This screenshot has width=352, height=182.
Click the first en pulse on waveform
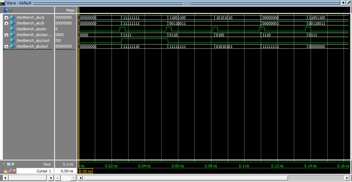tap(122, 29)
